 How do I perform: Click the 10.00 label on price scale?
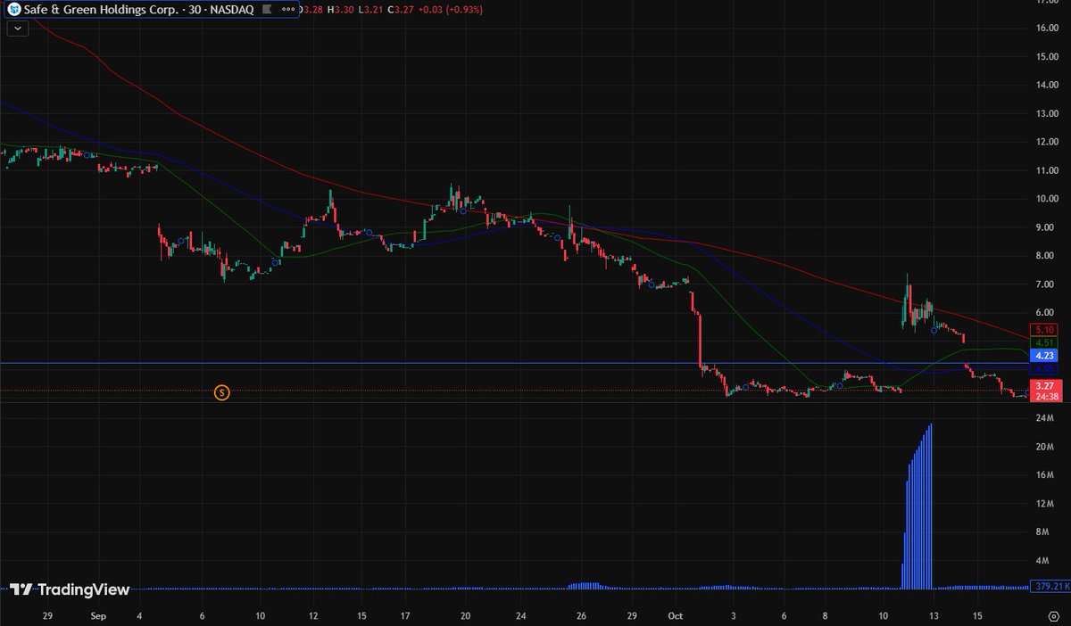[x=1046, y=199]
